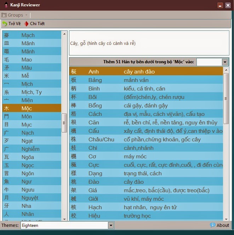The width and height of the screenshot is (234, 235).
Task: Select the Miên radical row
Action: [x=32, y=100]
